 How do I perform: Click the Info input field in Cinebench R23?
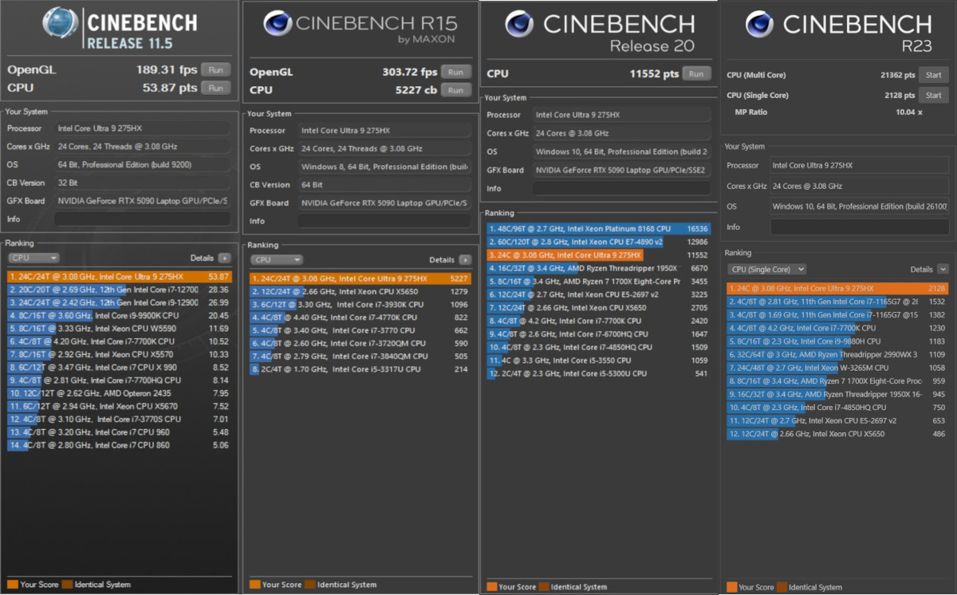(858, 227)
